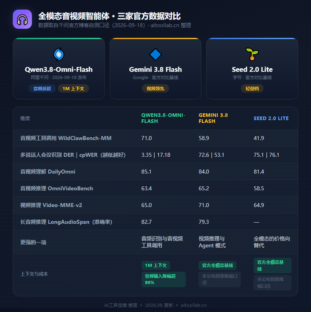
Task: Click 未公布同等降幅口径 badge under Seed column
Action: tap(272, 282)
